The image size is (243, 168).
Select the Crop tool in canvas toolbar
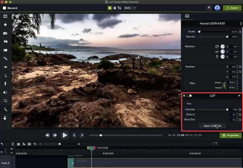pyautogui.click(x=119, y=8)
